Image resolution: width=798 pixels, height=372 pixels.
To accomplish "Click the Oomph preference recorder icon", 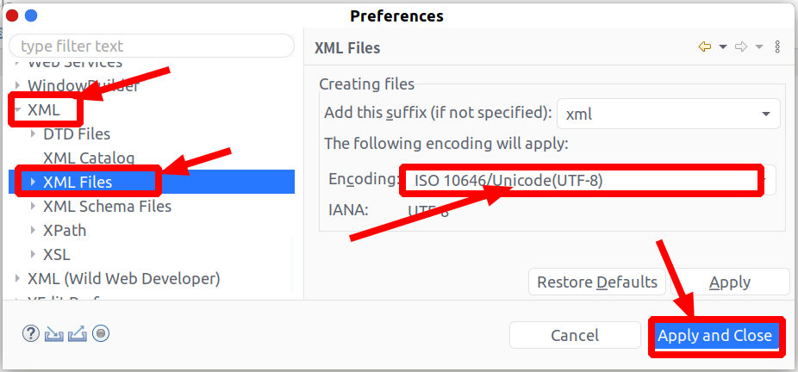I will pyautogui.click(x=101, y=334).
